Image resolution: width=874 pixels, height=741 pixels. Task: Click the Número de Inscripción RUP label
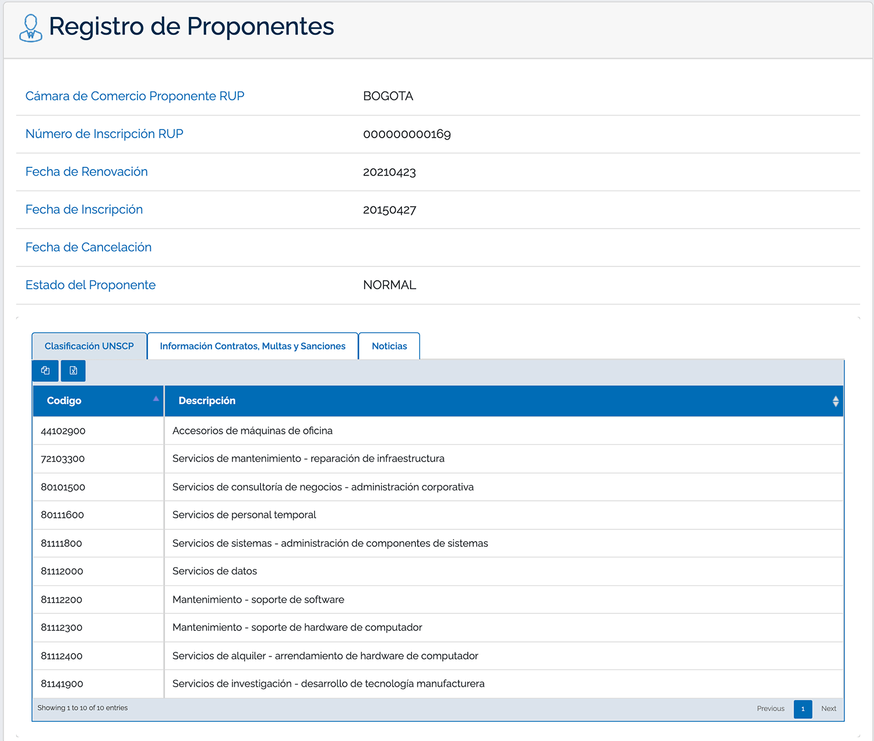point(104,134)
